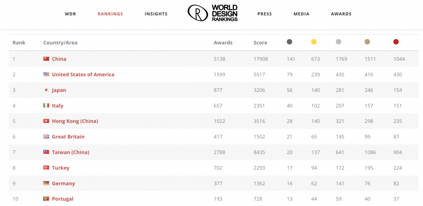Viewport: 423px width, 206px height.
Task: Click the Portugal flag icon
Action: [46, 199]
